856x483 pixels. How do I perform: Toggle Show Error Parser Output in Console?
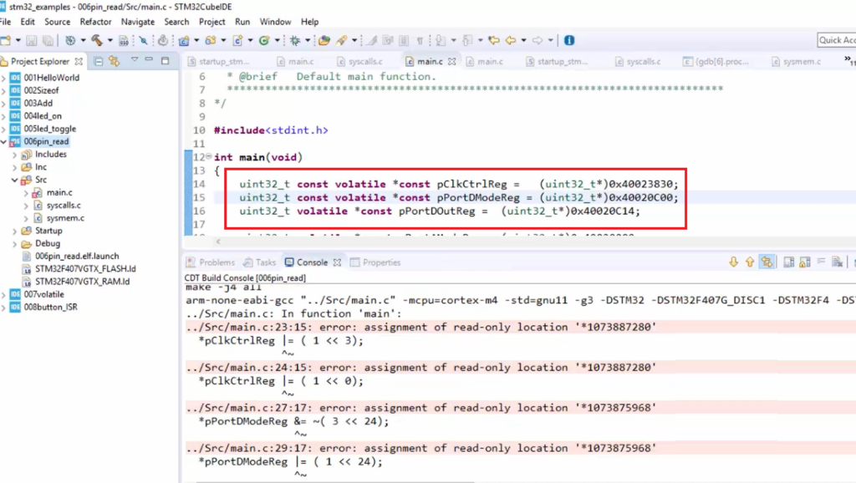pyautogui.click(x=767, y=262)
